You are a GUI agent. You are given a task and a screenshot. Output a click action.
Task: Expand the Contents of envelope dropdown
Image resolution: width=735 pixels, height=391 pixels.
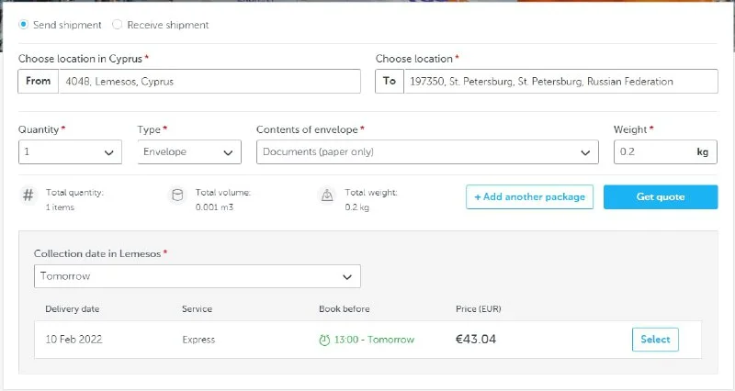coord(427,152)
